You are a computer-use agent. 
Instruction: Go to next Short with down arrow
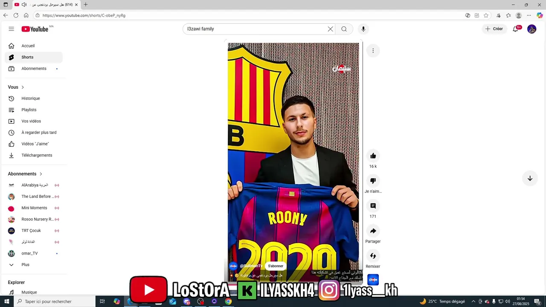point(530,179)
